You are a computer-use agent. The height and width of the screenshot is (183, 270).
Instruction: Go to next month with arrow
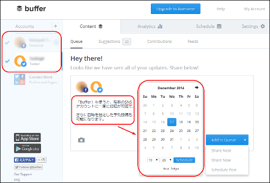point(197,88)
